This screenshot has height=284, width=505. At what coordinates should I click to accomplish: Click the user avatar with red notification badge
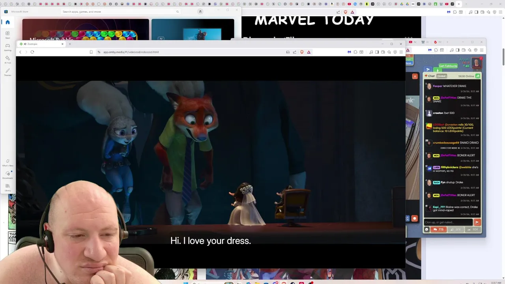coord(477,63)
